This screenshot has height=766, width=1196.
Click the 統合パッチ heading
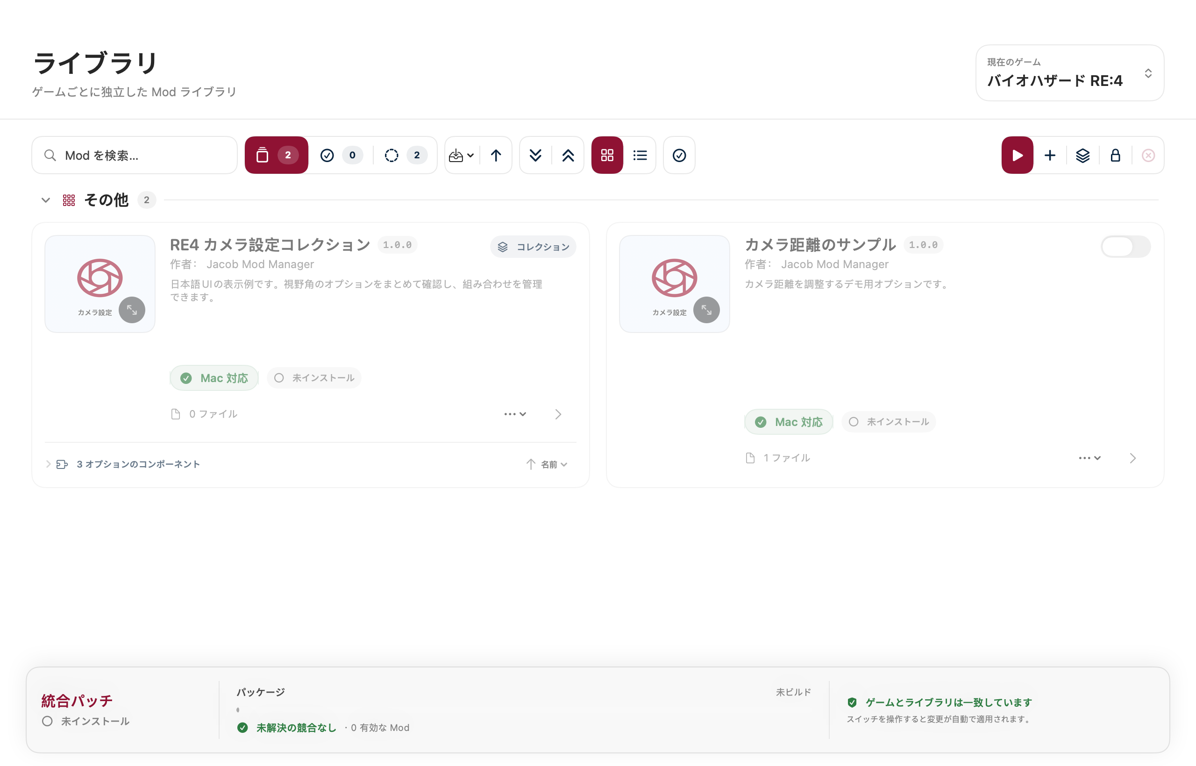tap(77, 701)
